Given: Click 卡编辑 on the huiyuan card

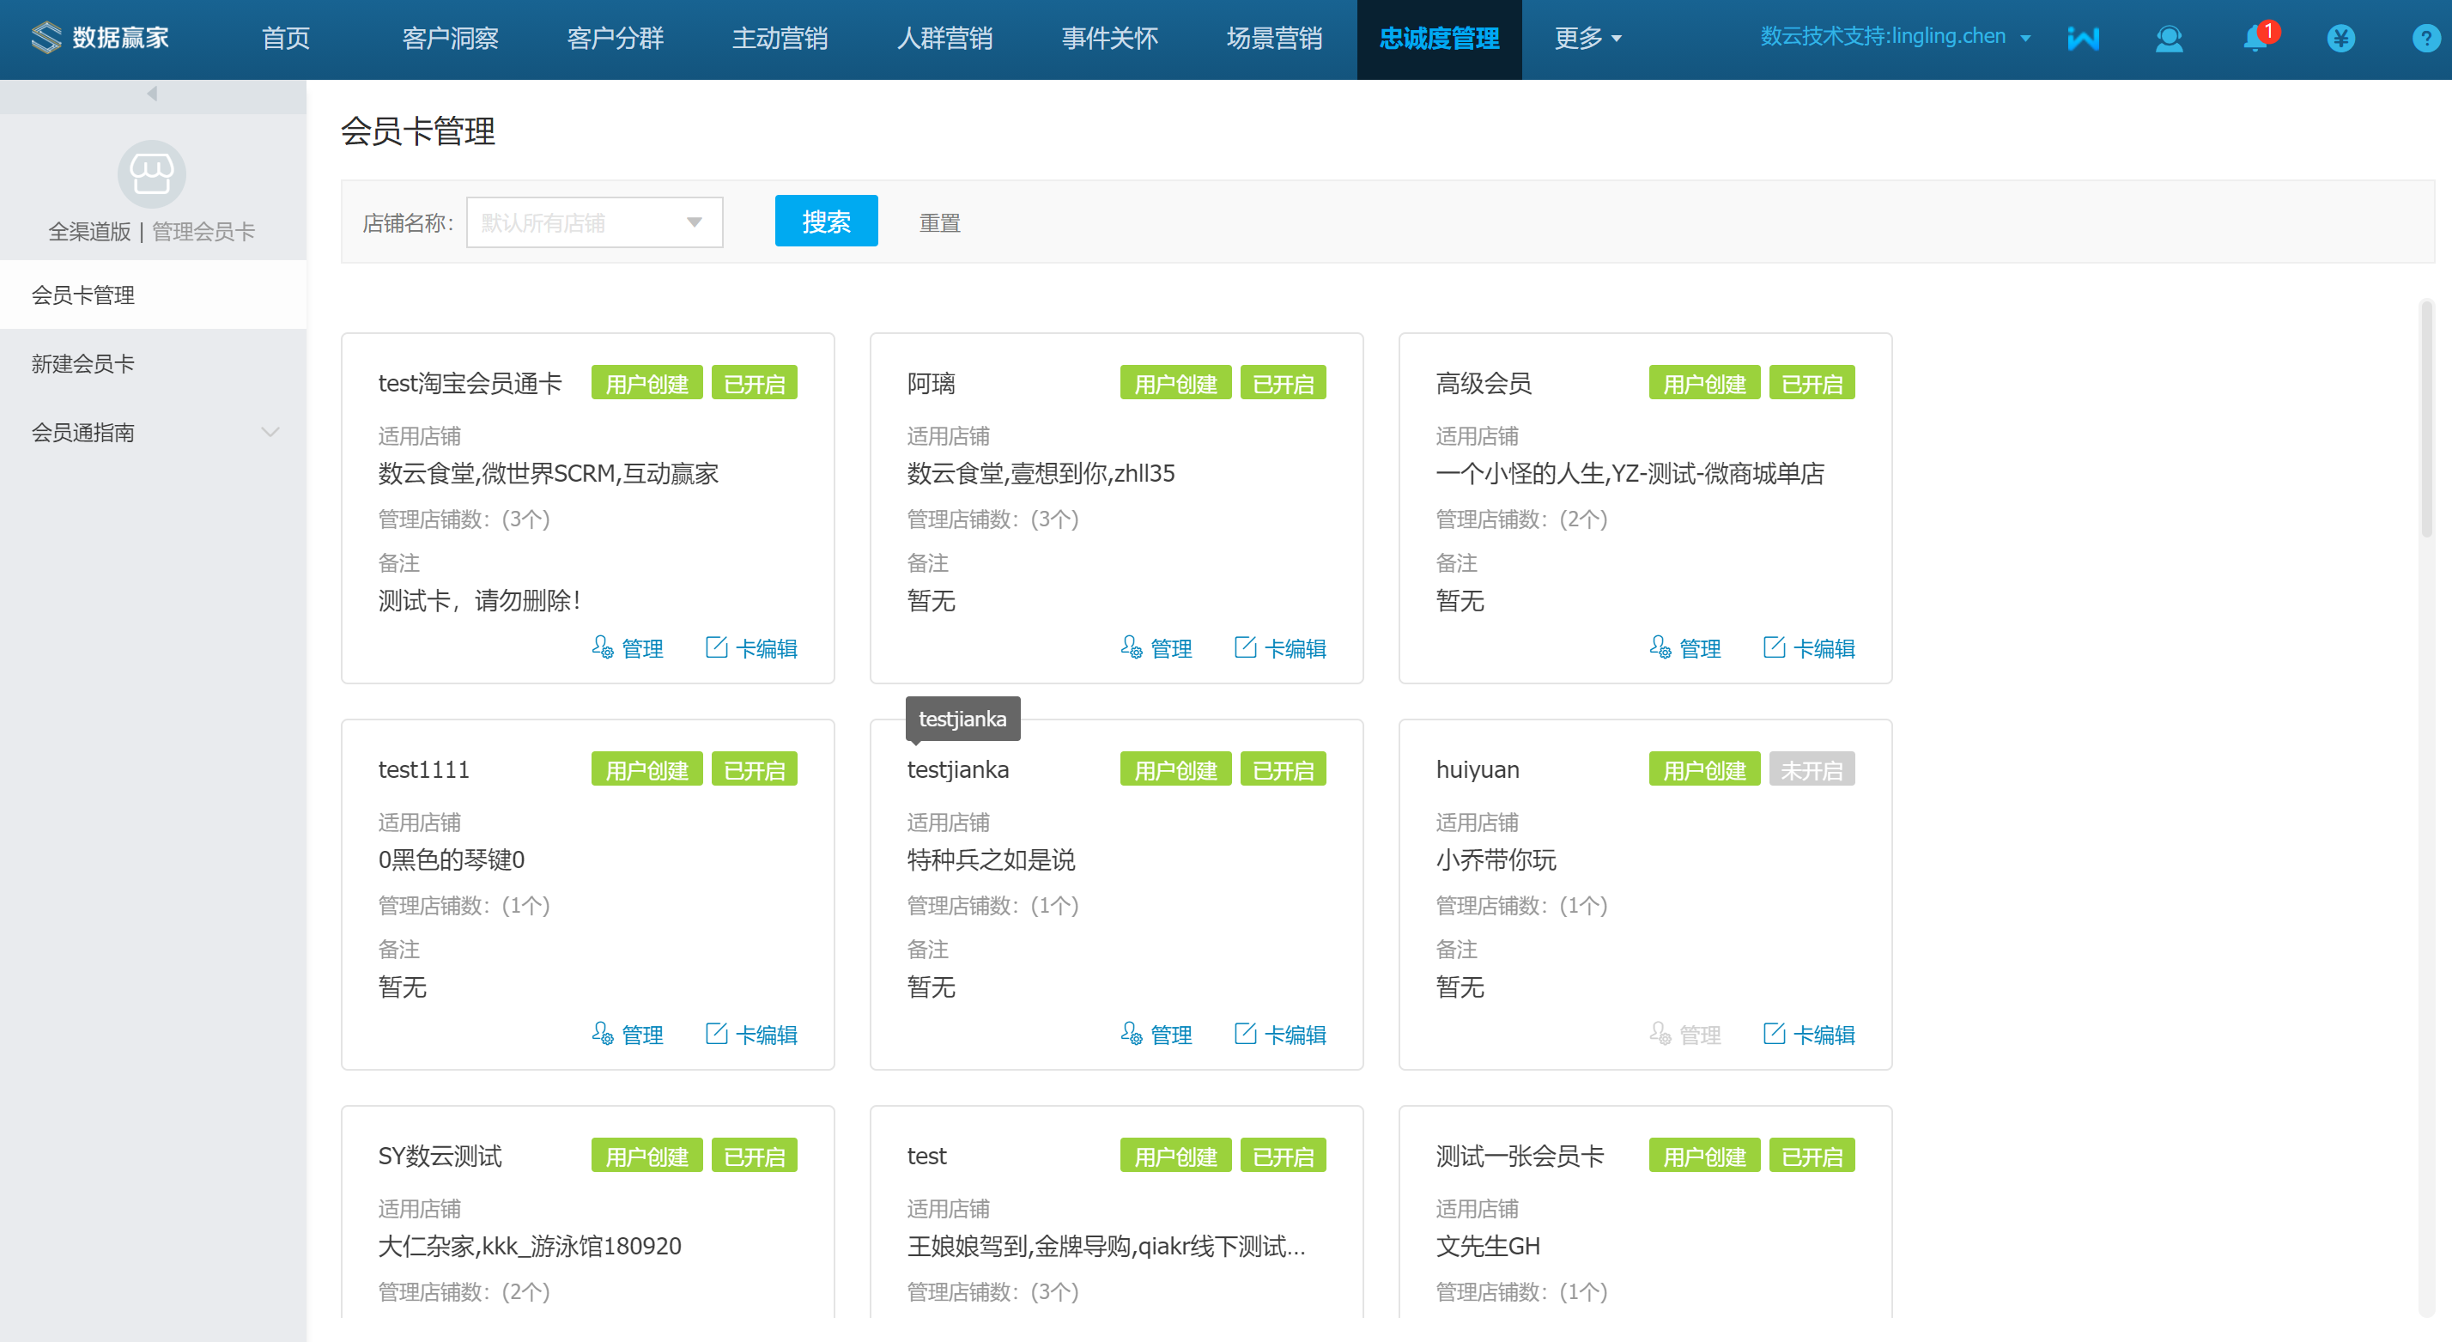Looking at the screenshot, I should pos(1810,1035).
